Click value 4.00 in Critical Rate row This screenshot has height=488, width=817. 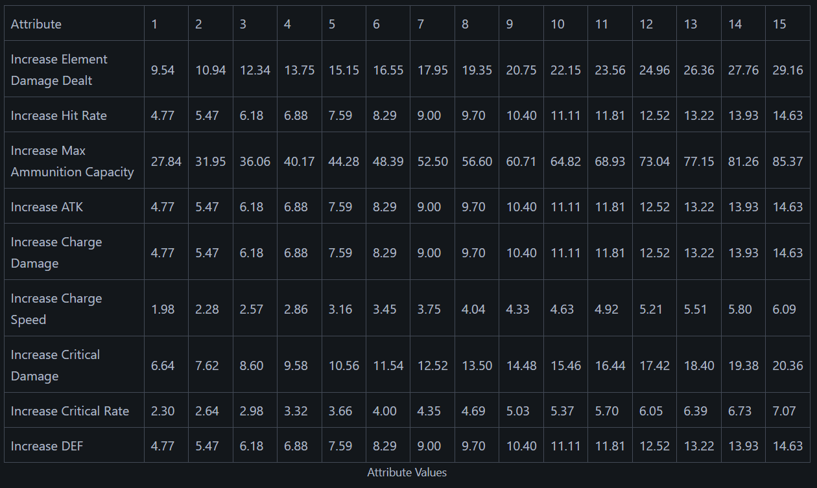point(385,411)
